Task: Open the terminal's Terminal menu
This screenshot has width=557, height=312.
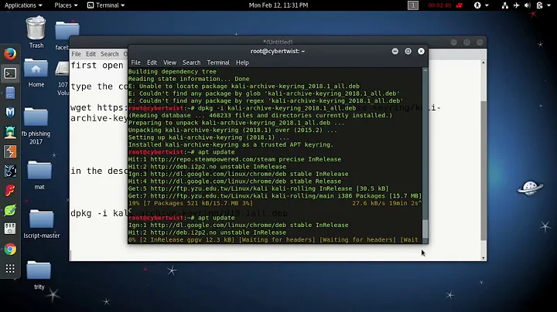Action: [218, 63]
